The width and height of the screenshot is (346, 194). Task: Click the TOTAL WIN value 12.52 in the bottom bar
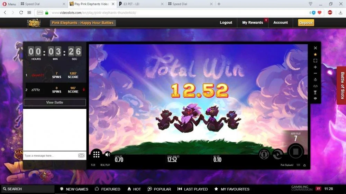click(172, 159)
